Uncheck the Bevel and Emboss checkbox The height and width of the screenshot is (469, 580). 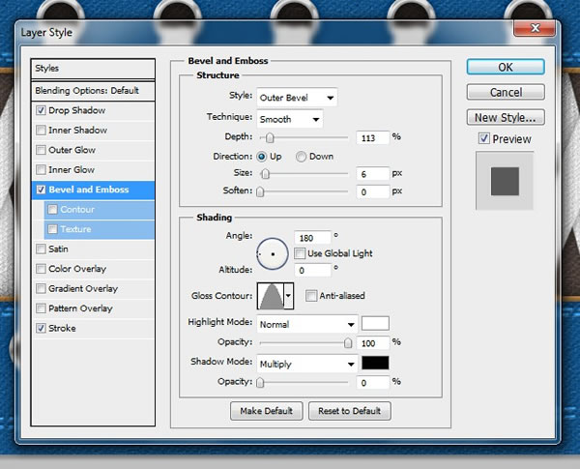(x=41, y=190)
